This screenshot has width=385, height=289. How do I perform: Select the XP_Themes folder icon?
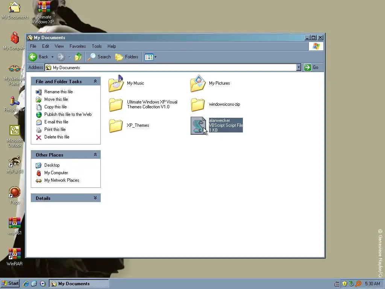click(x=116, y=126)
